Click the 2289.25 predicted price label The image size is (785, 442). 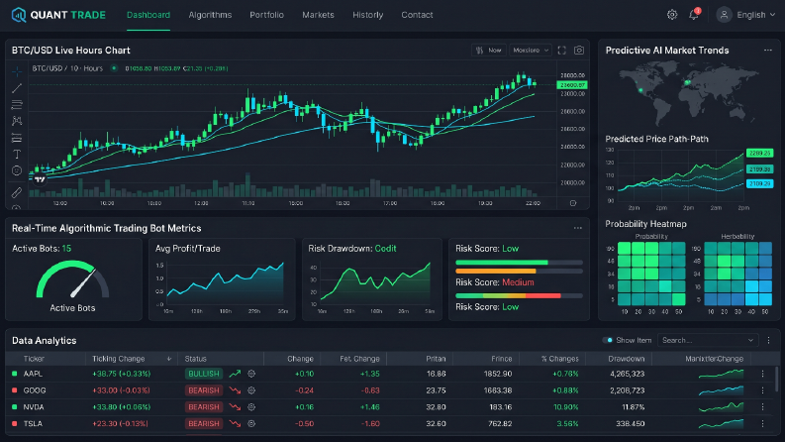click(759, 153)
